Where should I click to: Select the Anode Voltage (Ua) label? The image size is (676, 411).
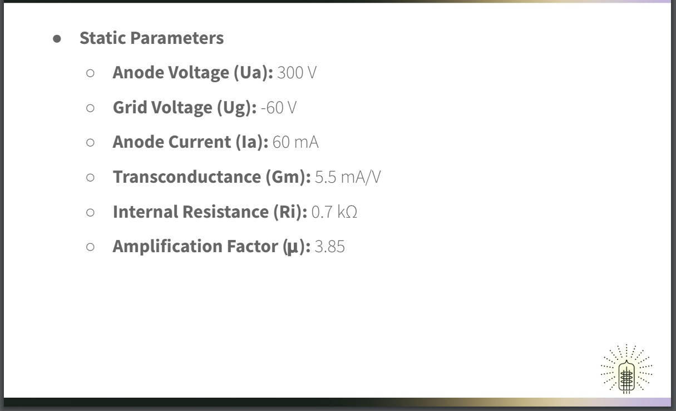(x=193, y=73)
